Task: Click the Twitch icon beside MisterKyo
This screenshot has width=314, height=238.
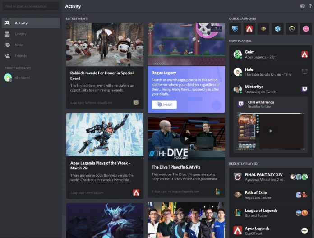Action: [305, 89]
